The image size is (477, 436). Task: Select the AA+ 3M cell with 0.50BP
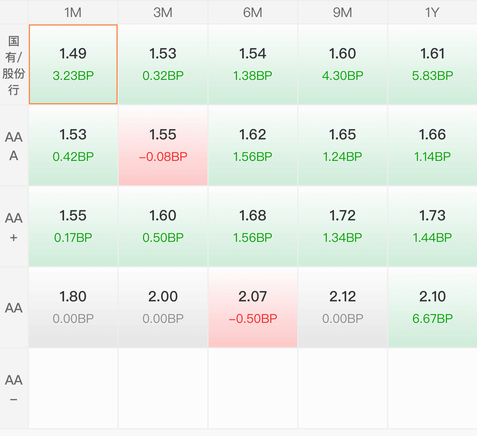tap(163, 227)
